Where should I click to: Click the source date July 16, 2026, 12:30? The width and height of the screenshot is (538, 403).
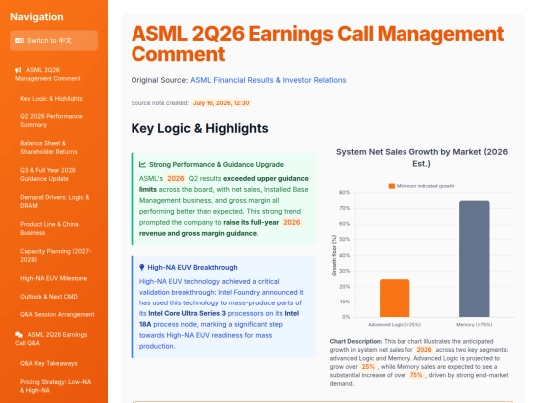tap(221, 103)
